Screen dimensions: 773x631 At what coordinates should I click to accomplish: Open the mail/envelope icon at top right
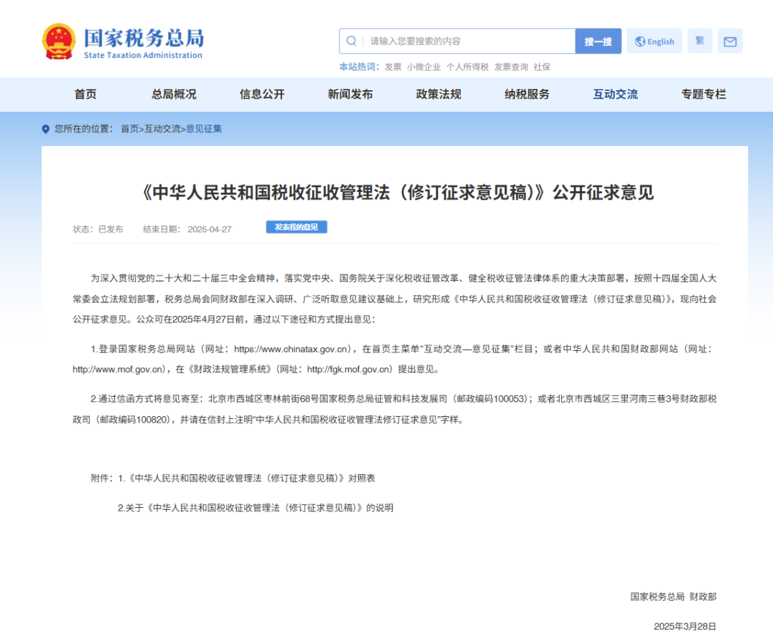(x=730, y=41)
